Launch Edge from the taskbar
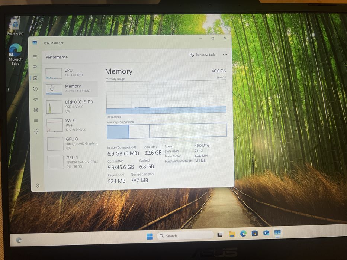This screenshot has width=347, height=260. coord(244,234)
